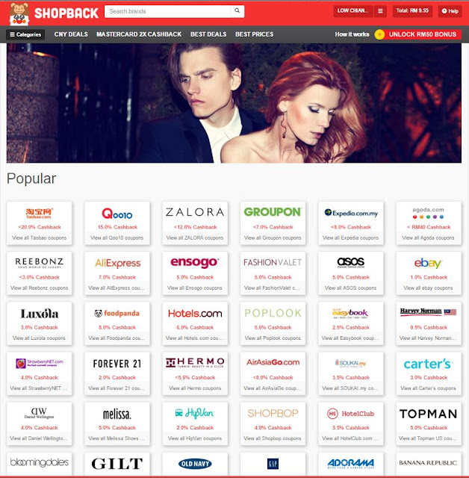This screenshot has height=478, width=469.
Task: Click the Daniel Wellington logo
Action: (40, 413)
